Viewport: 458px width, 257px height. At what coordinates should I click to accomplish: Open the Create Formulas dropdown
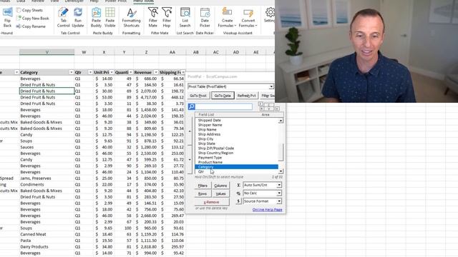(x=227, y=17)
